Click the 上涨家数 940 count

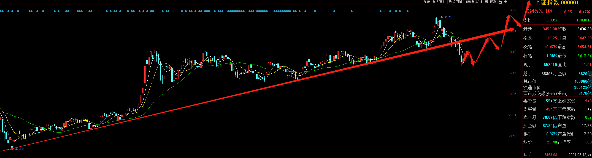pos(588,101)
